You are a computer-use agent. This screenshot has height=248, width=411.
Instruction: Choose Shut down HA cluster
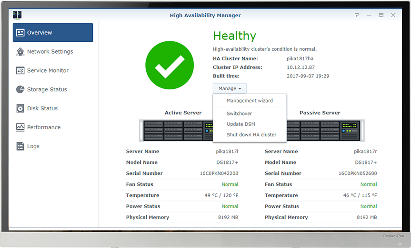coord(251,134)
